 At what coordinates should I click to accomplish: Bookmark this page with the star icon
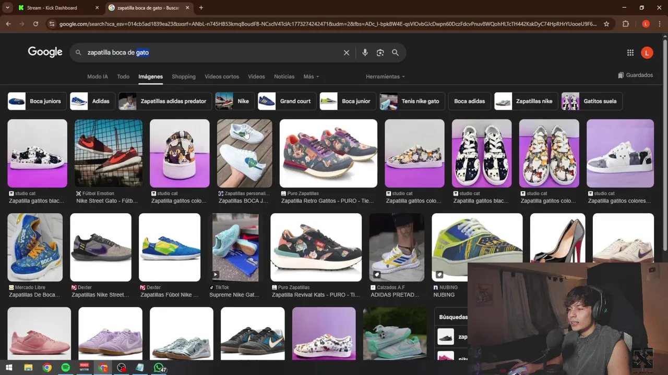[606, 24]
